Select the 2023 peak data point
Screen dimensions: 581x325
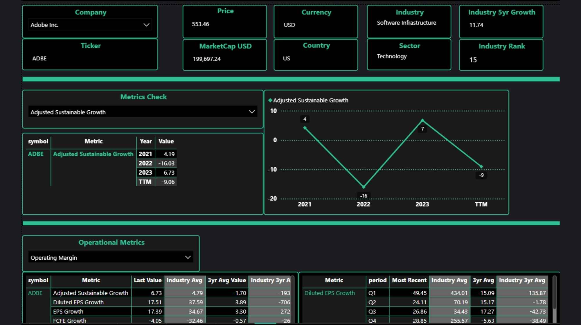click(x=422, y=120)
